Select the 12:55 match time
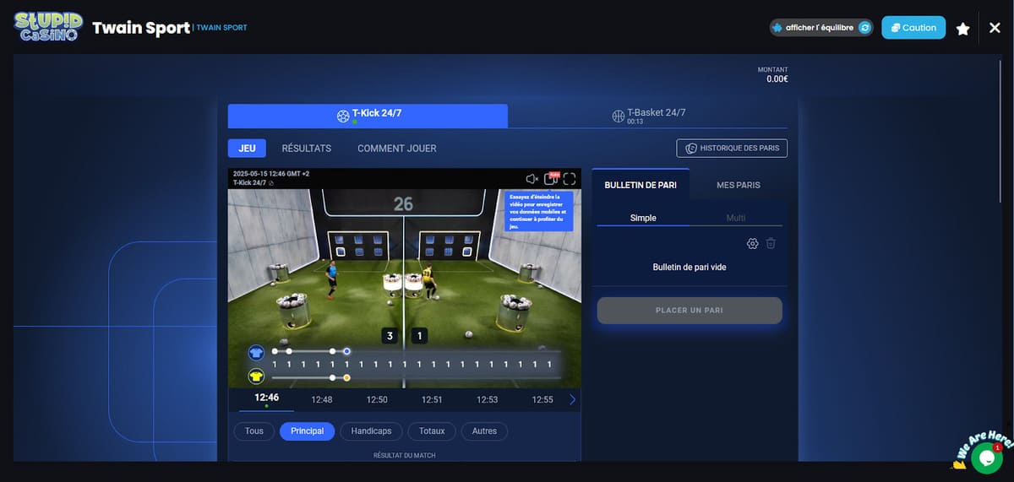Image resolution: width=1014 pixels, height=482 pixels. [542, 399]
